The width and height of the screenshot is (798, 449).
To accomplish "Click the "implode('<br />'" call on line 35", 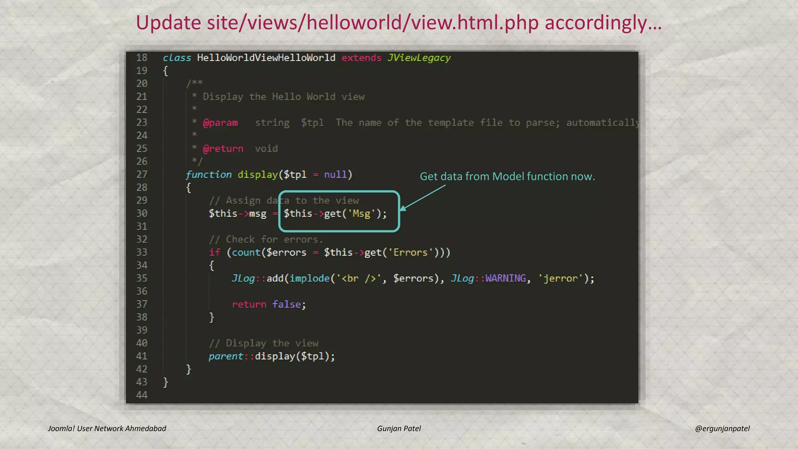I will (335, 278).
